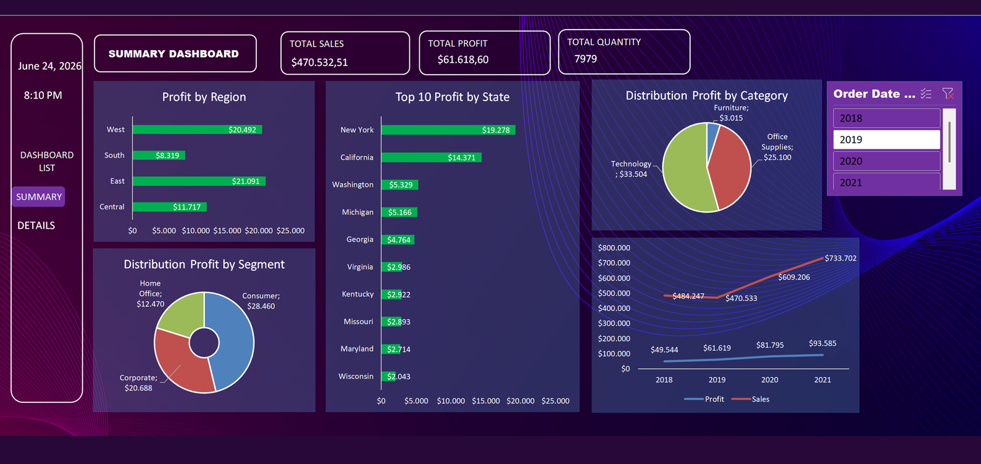Select year 2021 in Order Date slicer
This screenshot has height=464, width=981.
click(x=887, y=181)
